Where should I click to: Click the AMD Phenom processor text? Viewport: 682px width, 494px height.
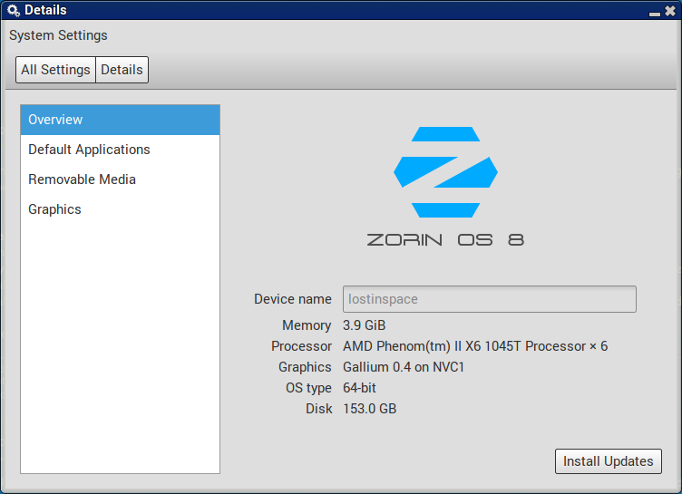pyautogui.click(x=474, y=346)
